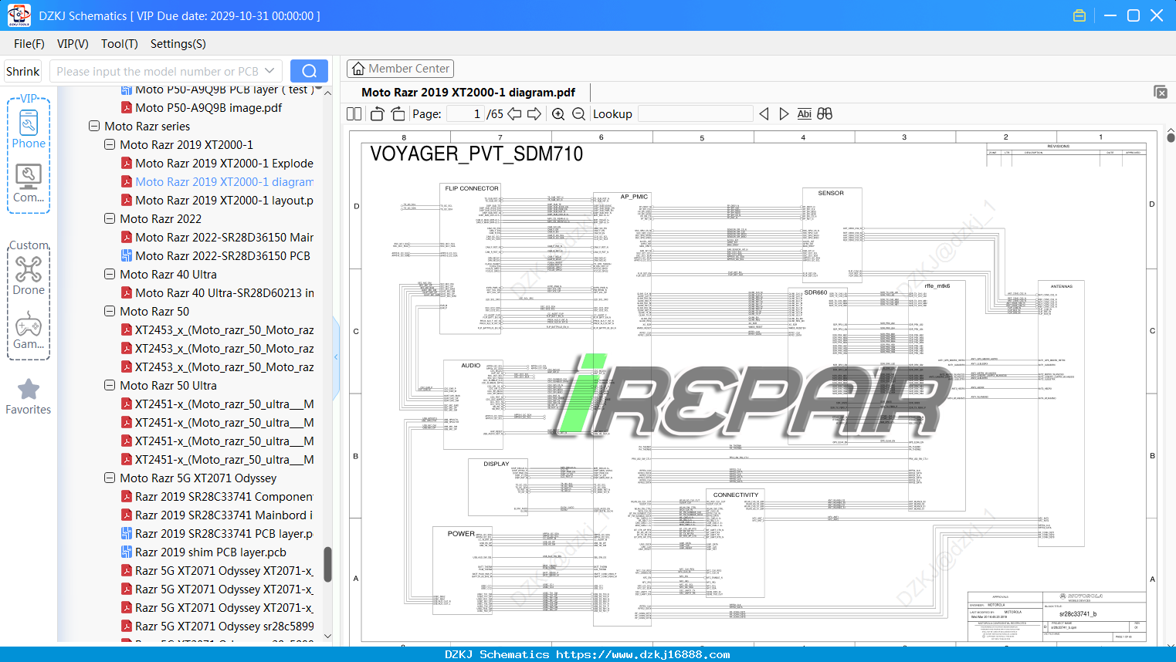Jump to previous lookup result

tap(764, 114)
